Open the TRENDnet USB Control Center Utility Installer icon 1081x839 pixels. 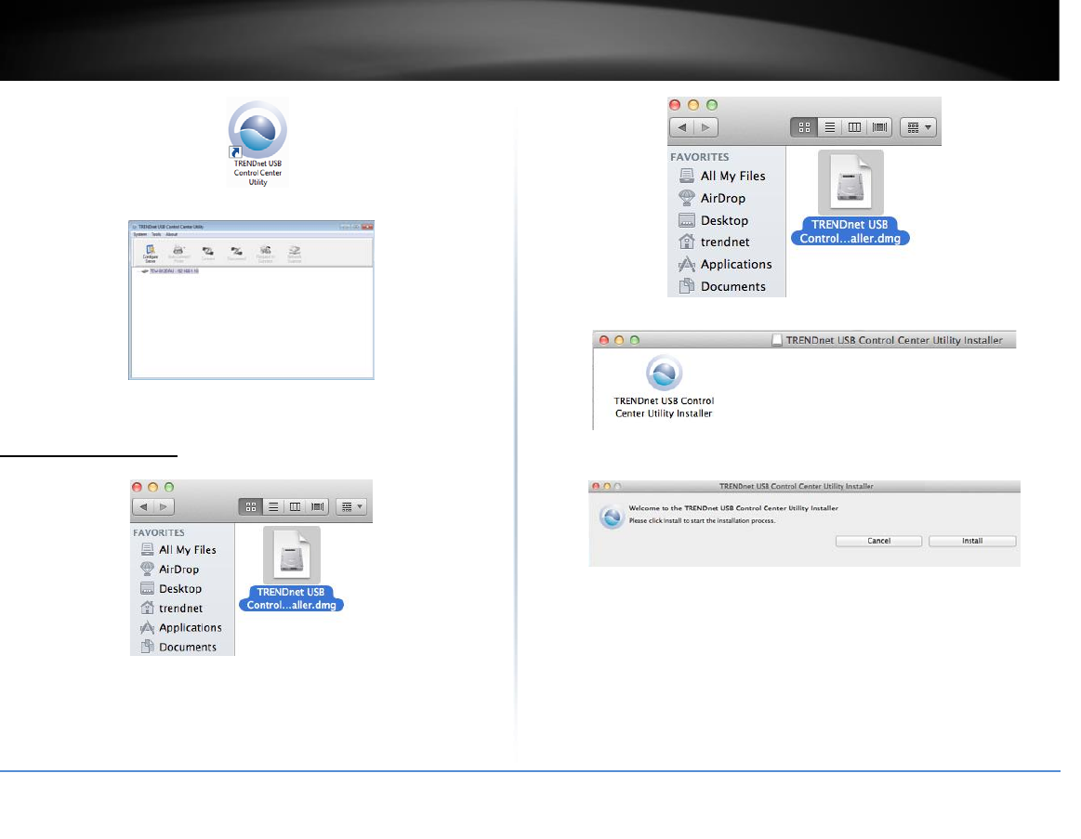[664, 387]
